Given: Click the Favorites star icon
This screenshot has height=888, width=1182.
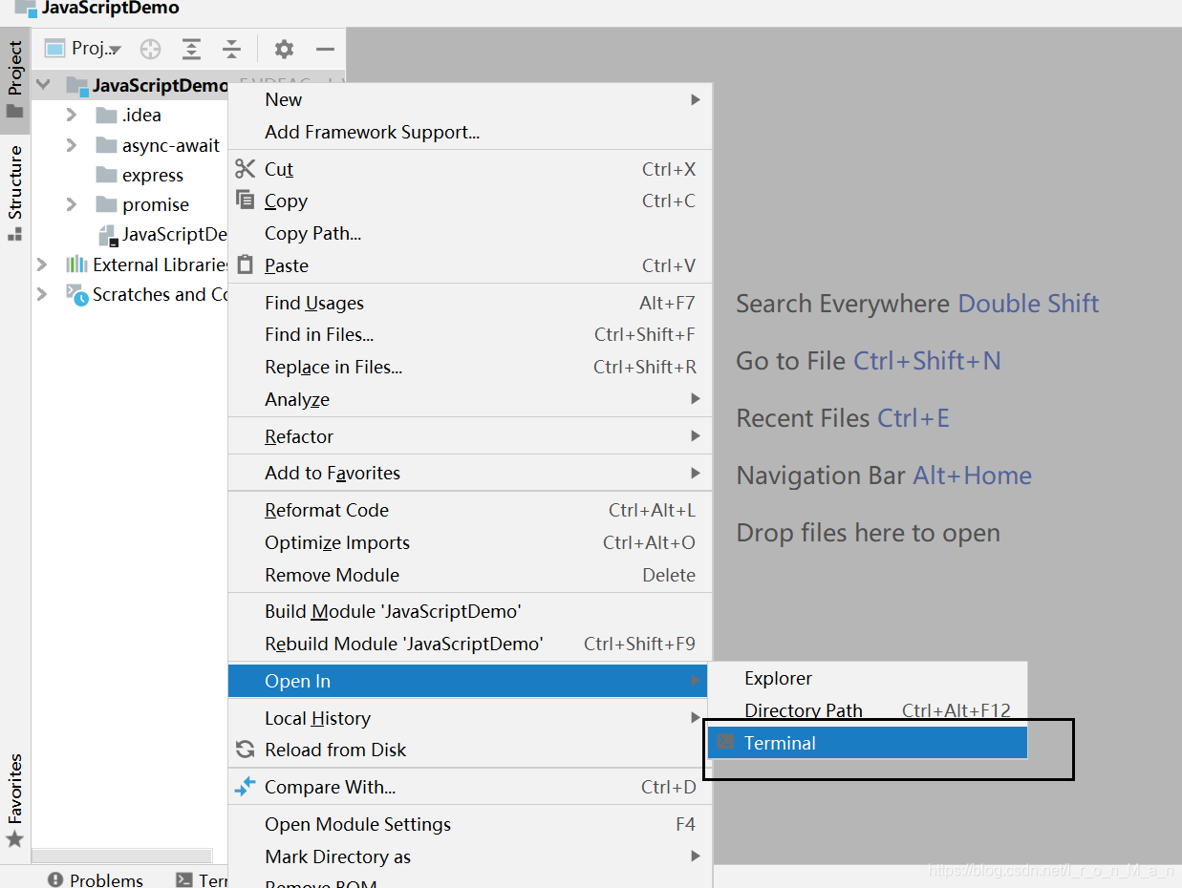Looking at the screenshot, I should [14, 839].
